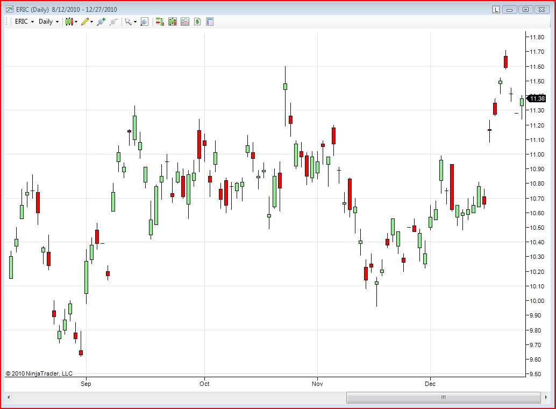556x409 pixels.
Task: Close the ERIC chart window
Action: (x=542, y=10)
